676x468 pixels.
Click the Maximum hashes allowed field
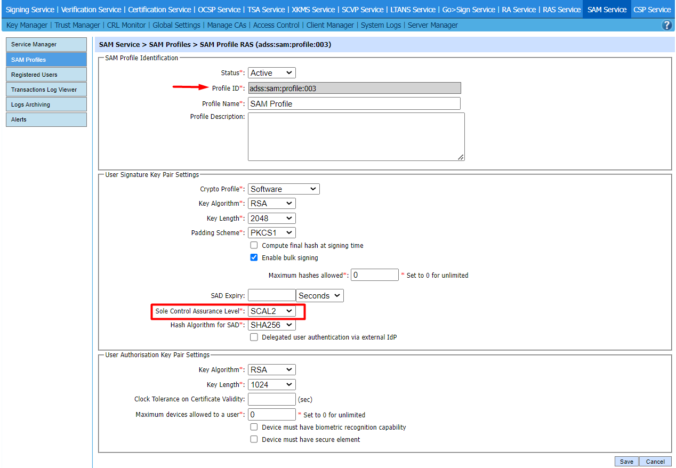pos(374,275)
